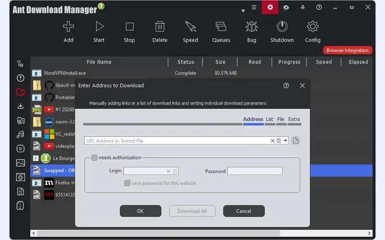Open the Config gear icon

pos(312,26)
